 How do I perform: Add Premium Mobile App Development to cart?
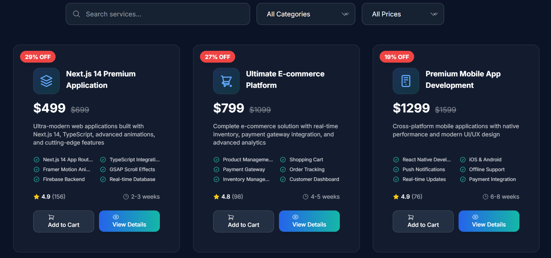click(x=423, y=221)
